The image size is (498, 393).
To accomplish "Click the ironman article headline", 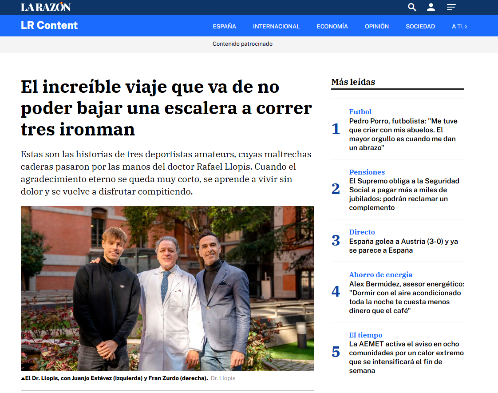I will point(166,108).
